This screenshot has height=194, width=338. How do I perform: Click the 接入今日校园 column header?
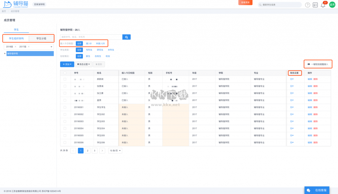[128, 73]
